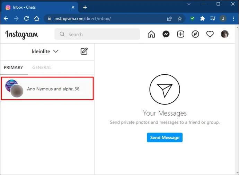Open the Chrome profile J avatar
This screenshot has width=239, height=175.
pos(223,19)
